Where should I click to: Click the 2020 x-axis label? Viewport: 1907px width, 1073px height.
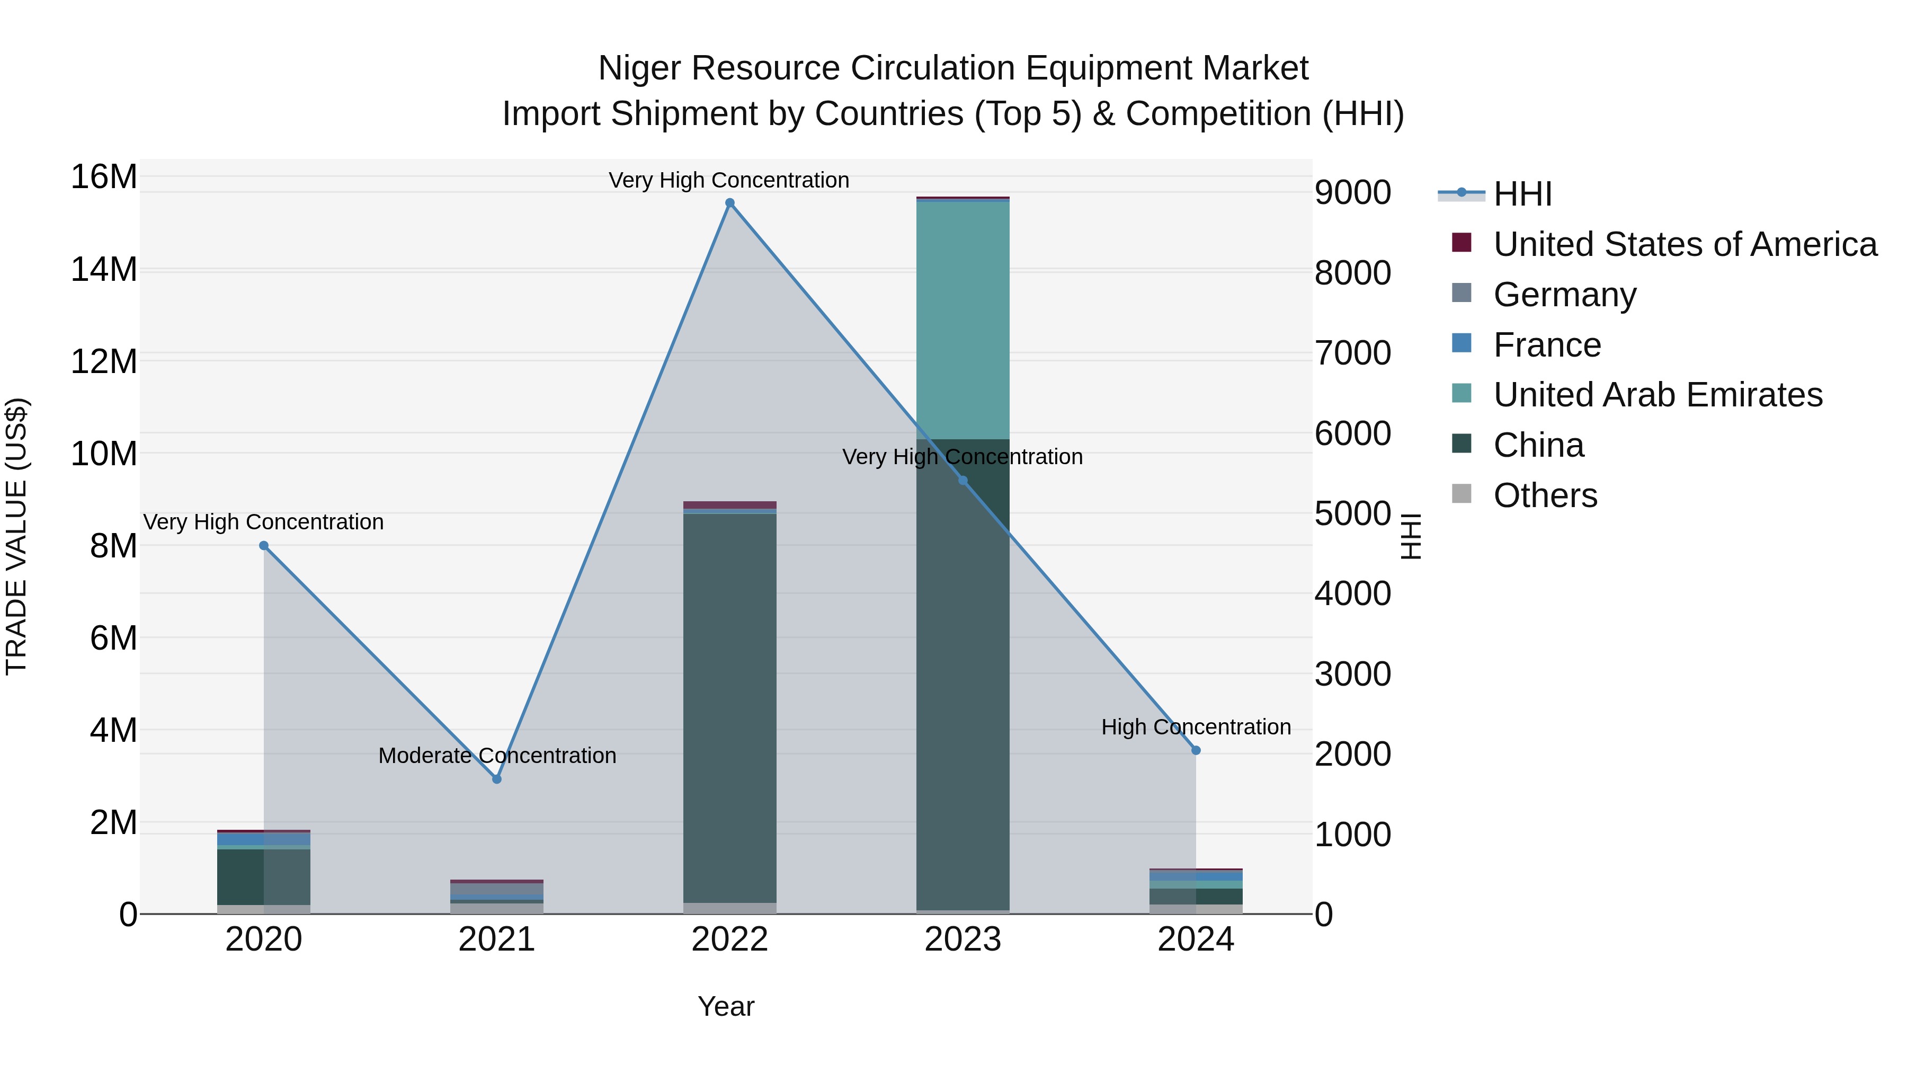264,939
